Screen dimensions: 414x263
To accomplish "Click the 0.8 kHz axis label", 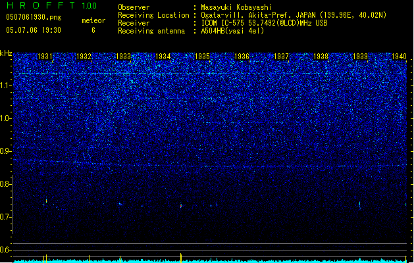I will pos(6,184).
